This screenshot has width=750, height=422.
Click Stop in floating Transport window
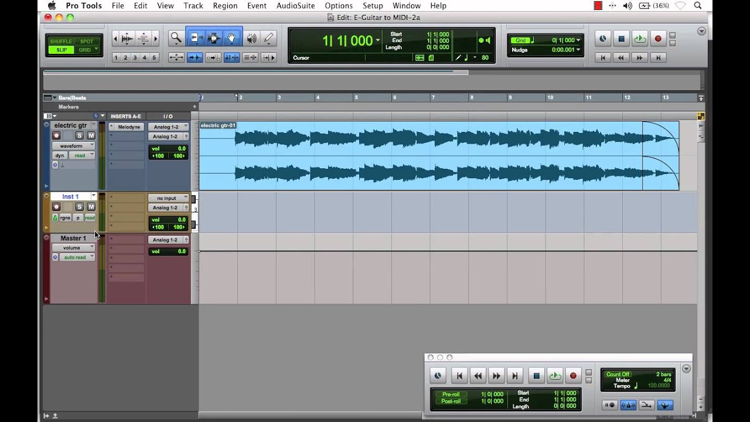coord(536,376)
